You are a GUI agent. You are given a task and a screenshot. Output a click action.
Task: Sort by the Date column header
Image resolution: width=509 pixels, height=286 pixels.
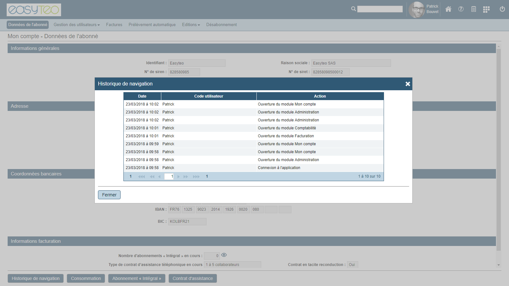(142, 96)
